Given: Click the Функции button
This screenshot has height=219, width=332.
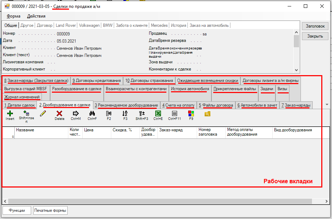Looking at the screenshot, I should 17,210.
